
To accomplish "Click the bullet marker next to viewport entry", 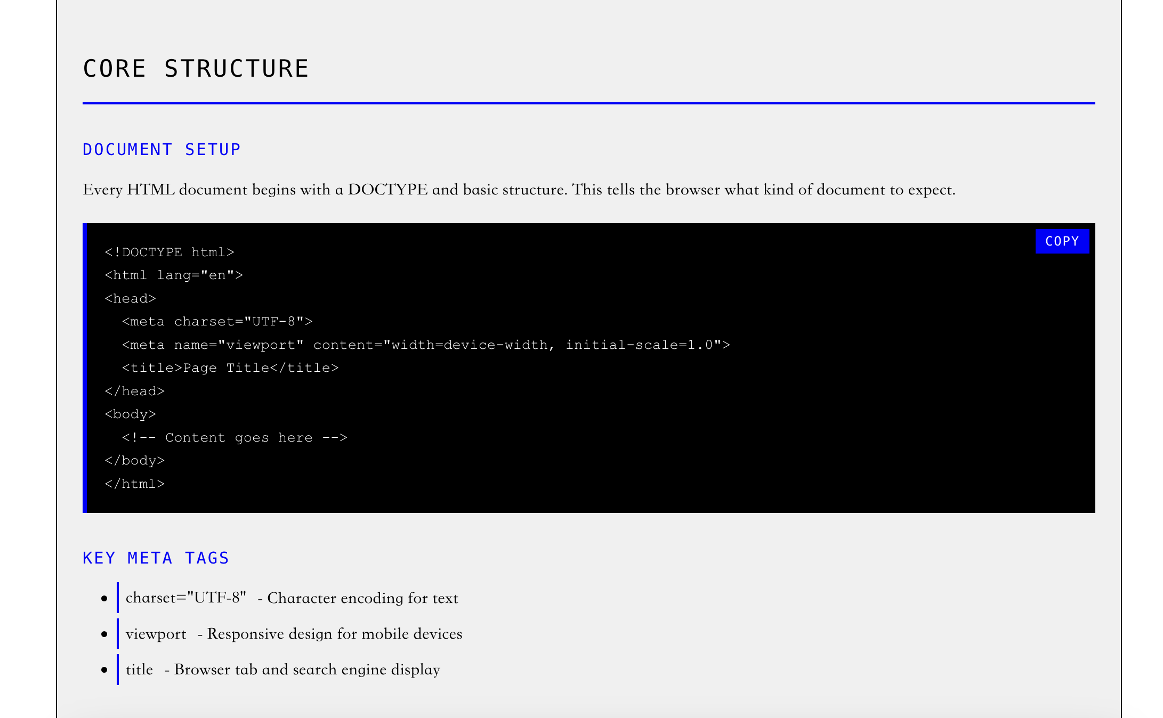I will (104, 634).
